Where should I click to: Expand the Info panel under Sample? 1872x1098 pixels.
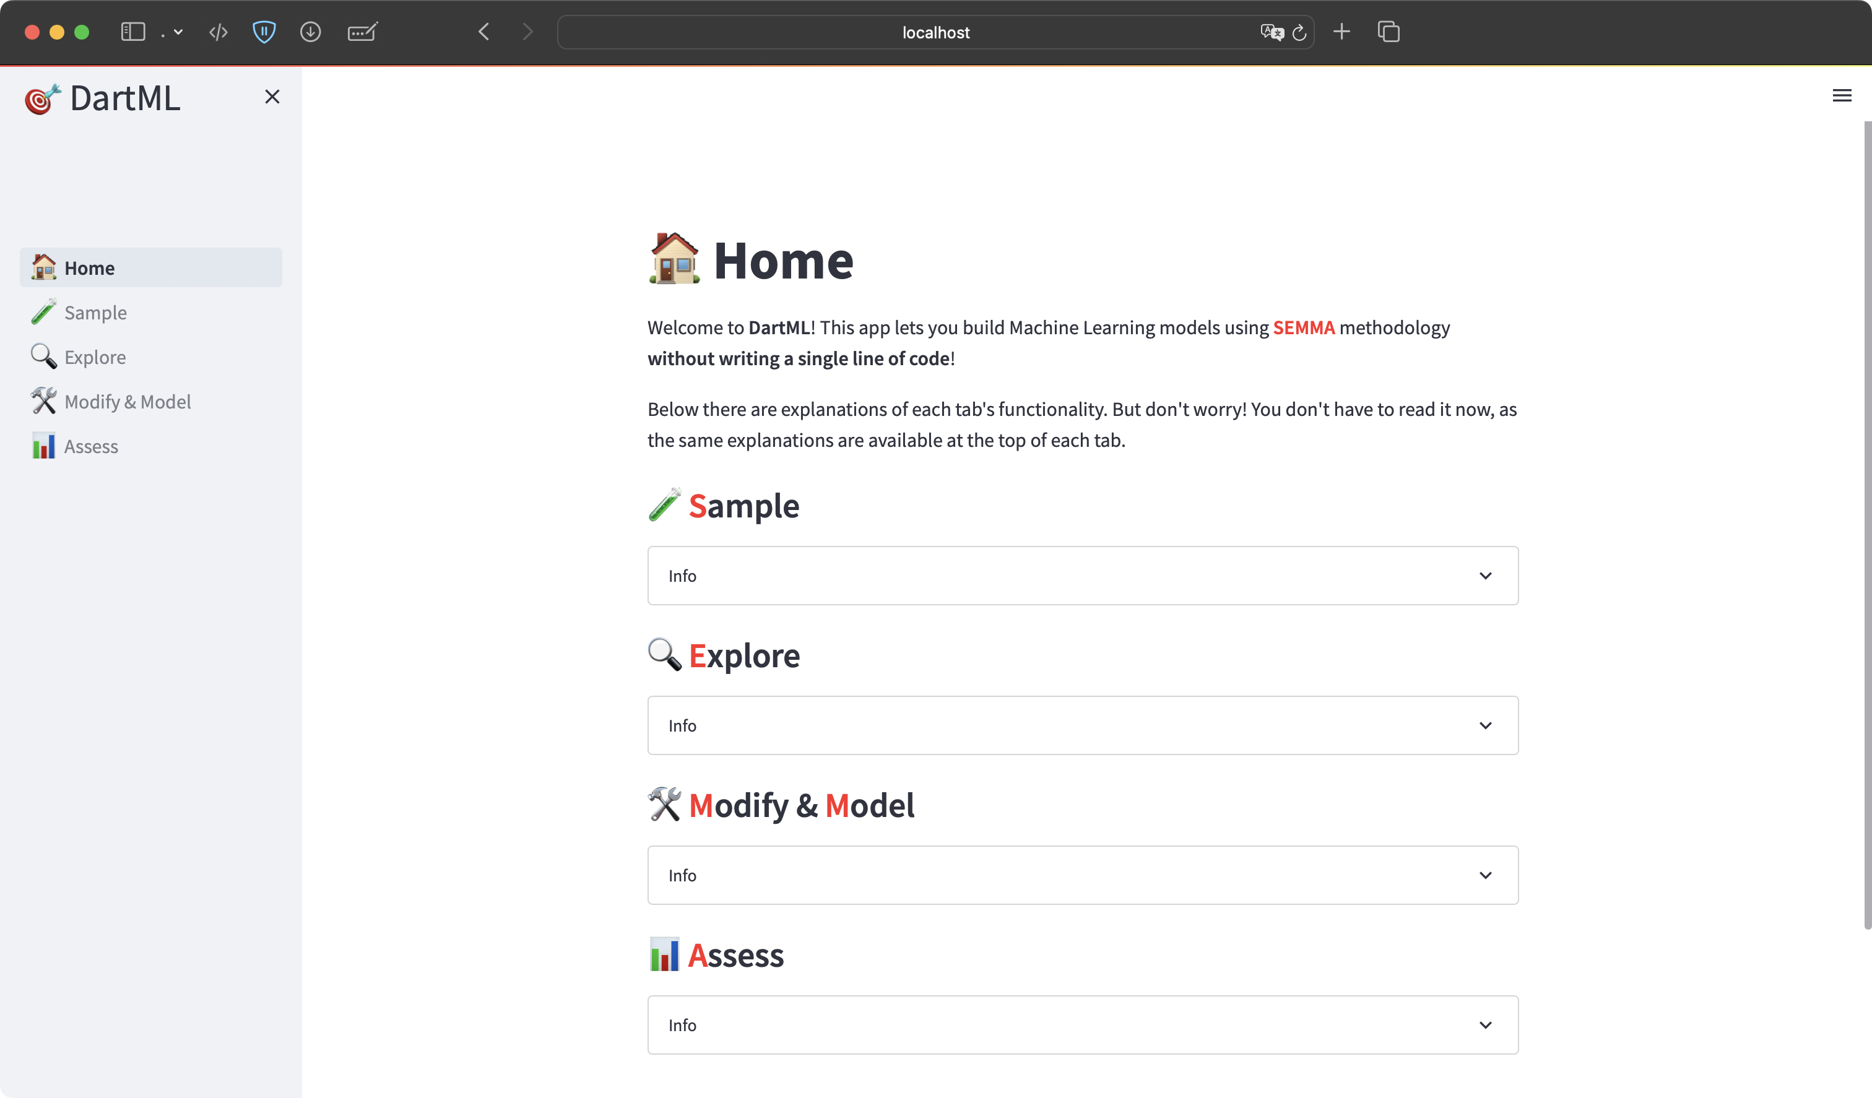tap(1082, 576)
